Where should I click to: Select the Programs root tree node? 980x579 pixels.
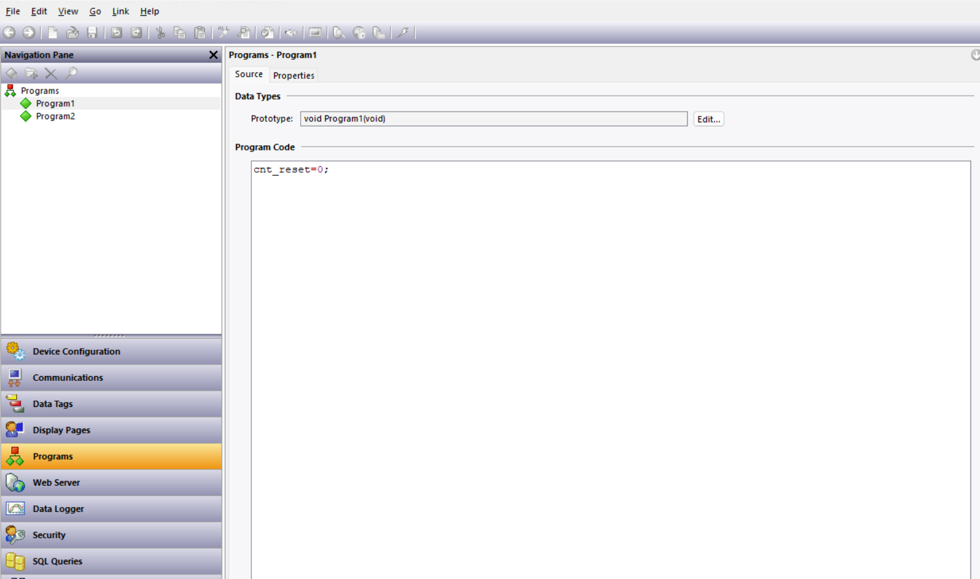click(40, 91)
